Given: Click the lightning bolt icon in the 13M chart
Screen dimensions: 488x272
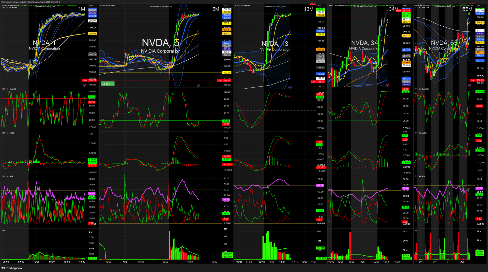Looking at the screenshot, I should pos(290,87).
